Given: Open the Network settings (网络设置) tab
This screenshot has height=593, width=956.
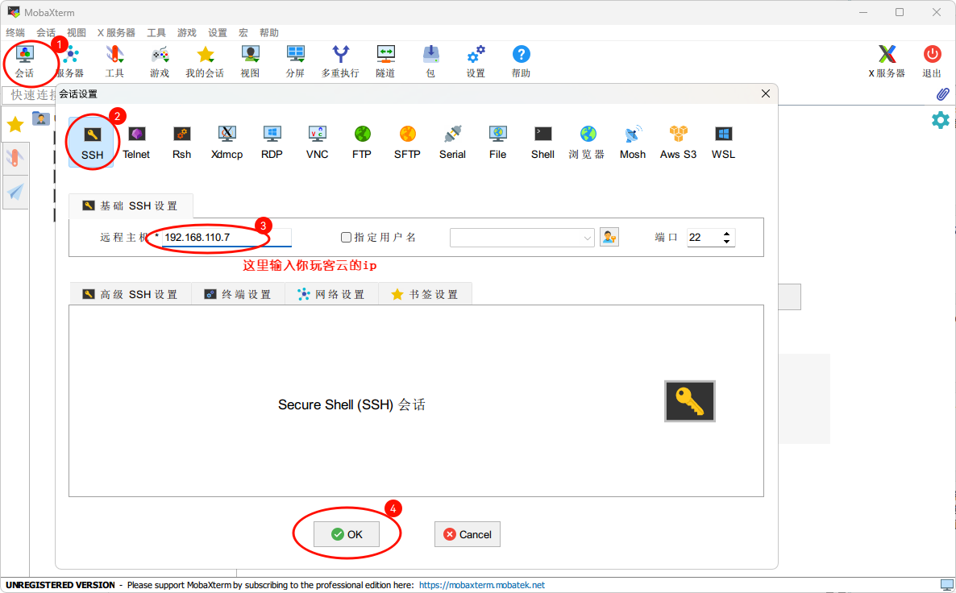Looking at the screenshot, I should pos(331,295).
